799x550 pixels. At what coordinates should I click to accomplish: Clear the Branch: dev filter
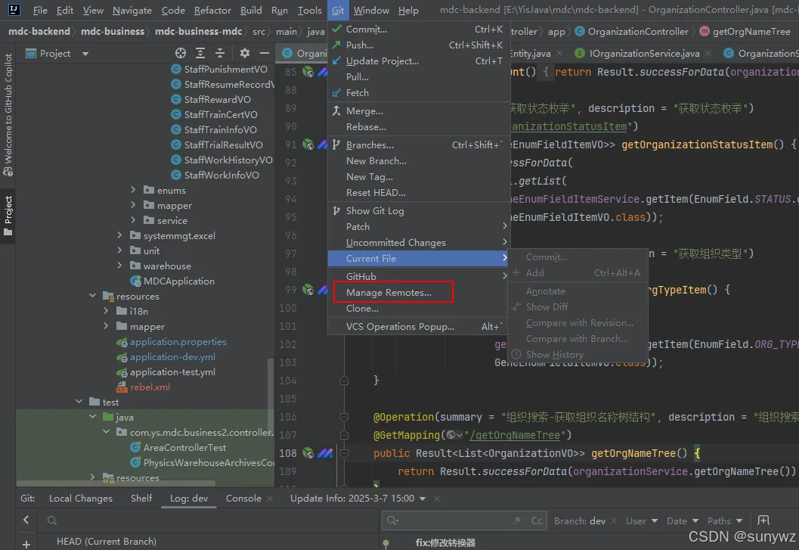point(614,521)
